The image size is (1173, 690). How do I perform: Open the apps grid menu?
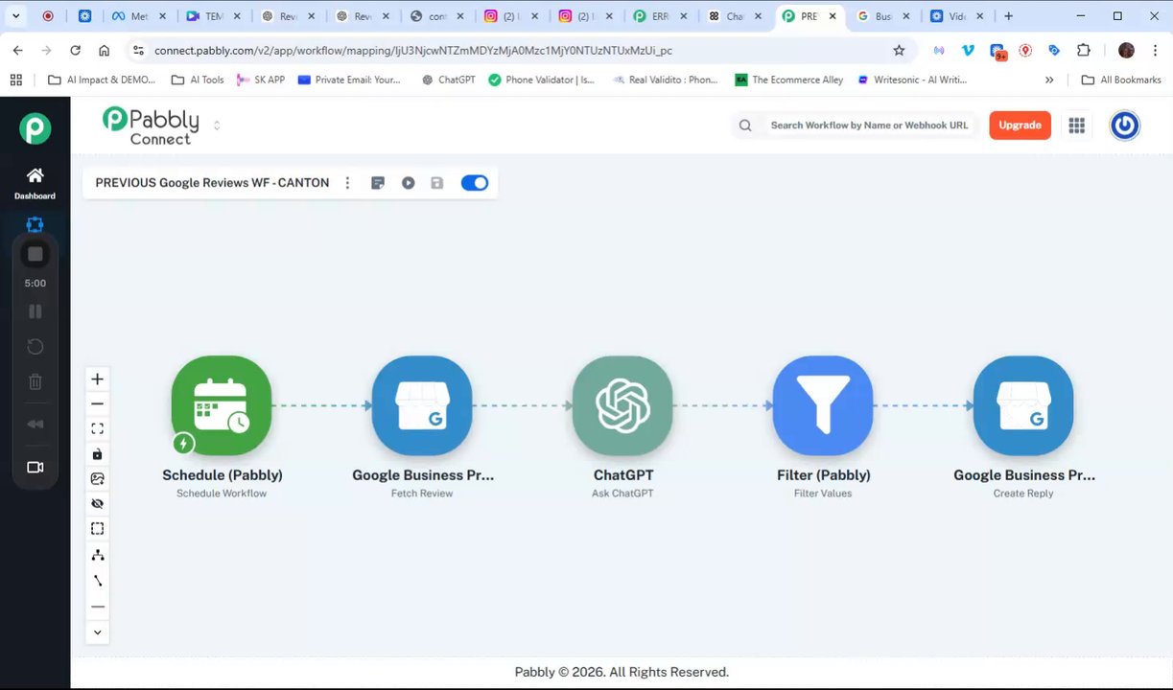[1076, 126]
